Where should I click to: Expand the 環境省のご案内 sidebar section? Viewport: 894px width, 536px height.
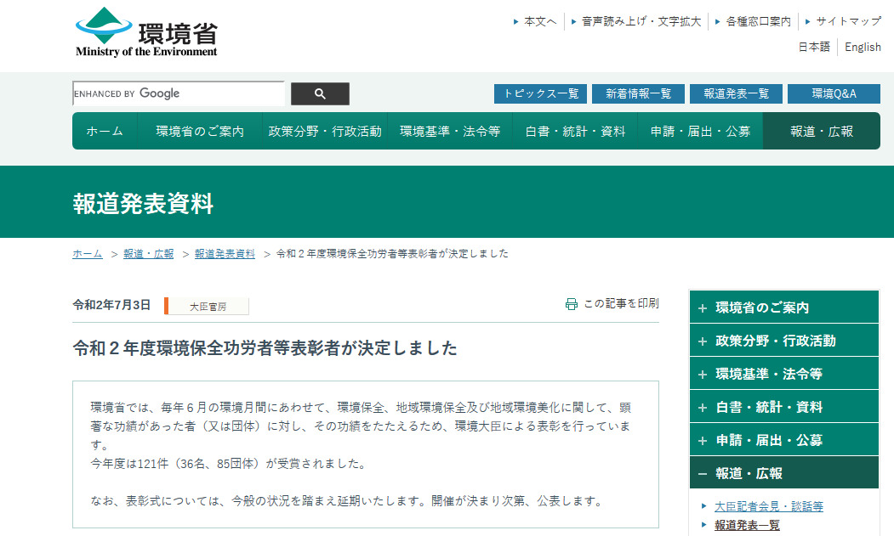click(x=783, y=307)
